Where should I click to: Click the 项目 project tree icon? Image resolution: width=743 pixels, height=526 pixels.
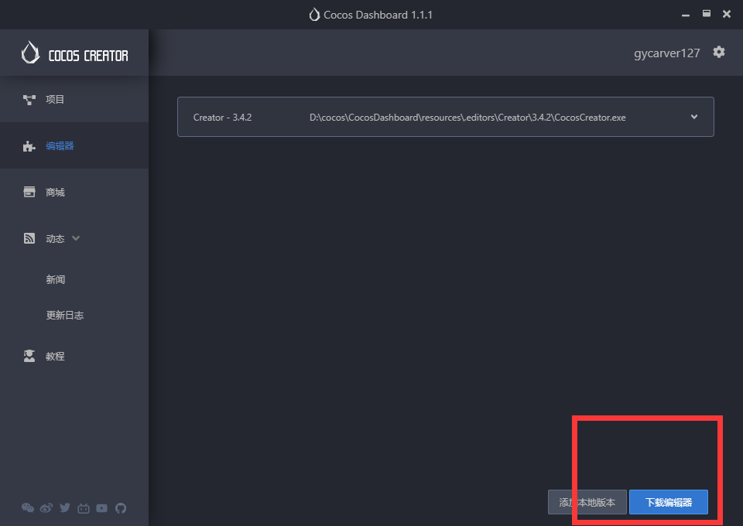pyautogui.click(x=29, y=100)
